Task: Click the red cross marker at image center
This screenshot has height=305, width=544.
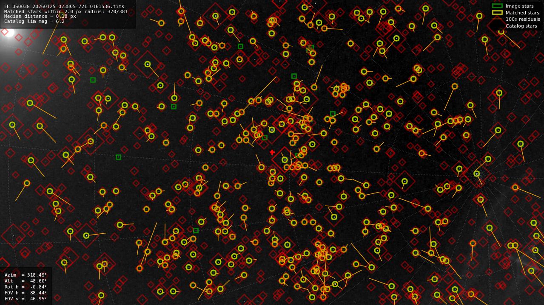Action: (272, 152)
